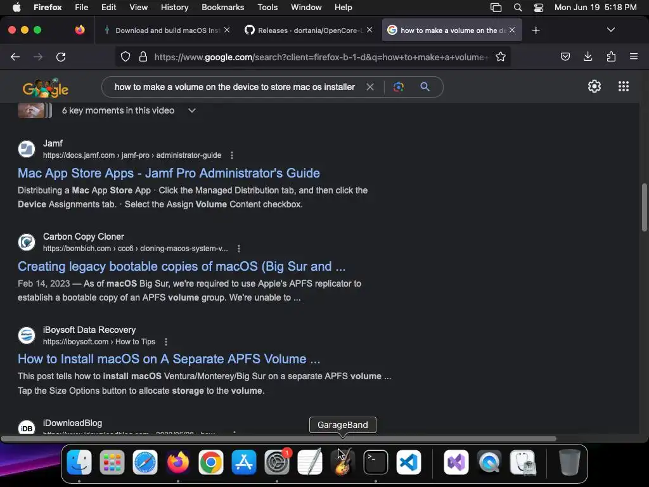Reload the current page
649x487 pixels.
(x=61, y=57)
